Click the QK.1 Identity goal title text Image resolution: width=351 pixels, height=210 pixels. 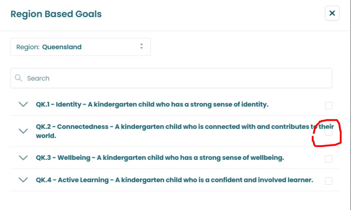pyautogui.click(x=152, y=104)
